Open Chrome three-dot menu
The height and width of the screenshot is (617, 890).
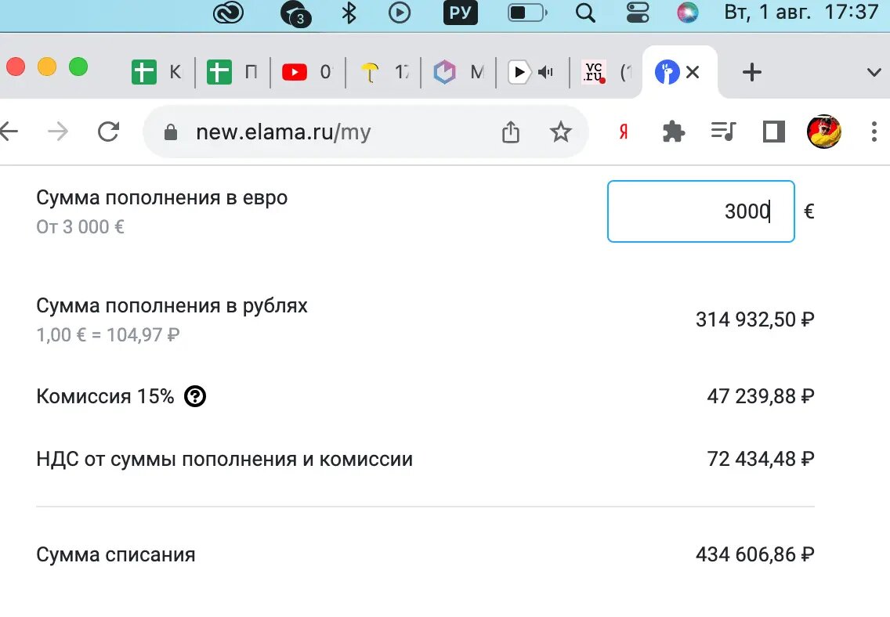click(874, 132)
